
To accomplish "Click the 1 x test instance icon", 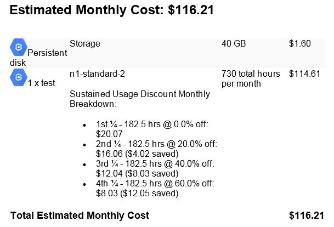I will (x=19, y=77).
